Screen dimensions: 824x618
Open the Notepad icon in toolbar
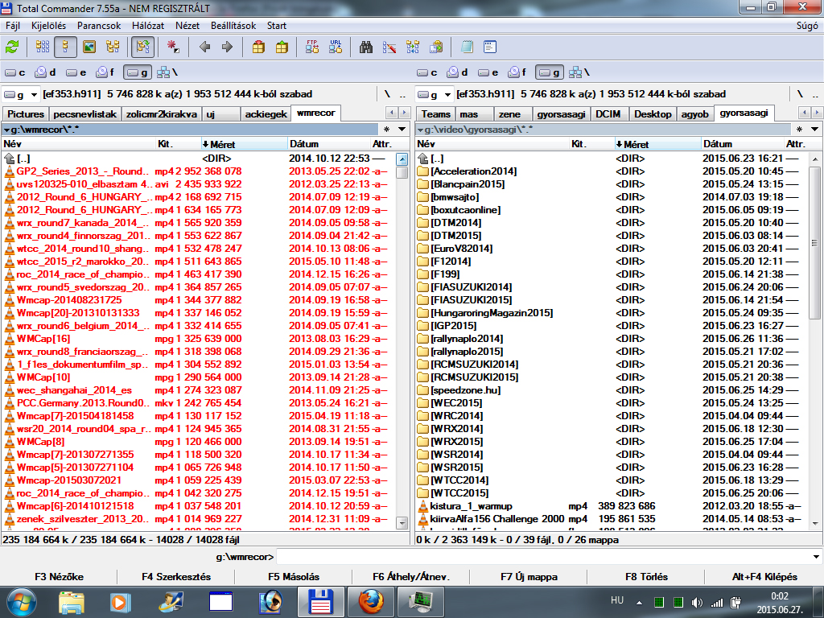pyautogui.click(x=467, y=47)
